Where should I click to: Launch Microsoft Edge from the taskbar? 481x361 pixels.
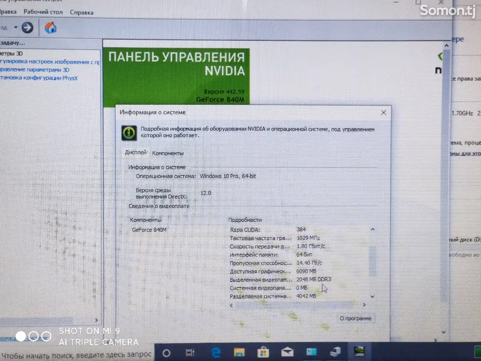coord(216,352)
